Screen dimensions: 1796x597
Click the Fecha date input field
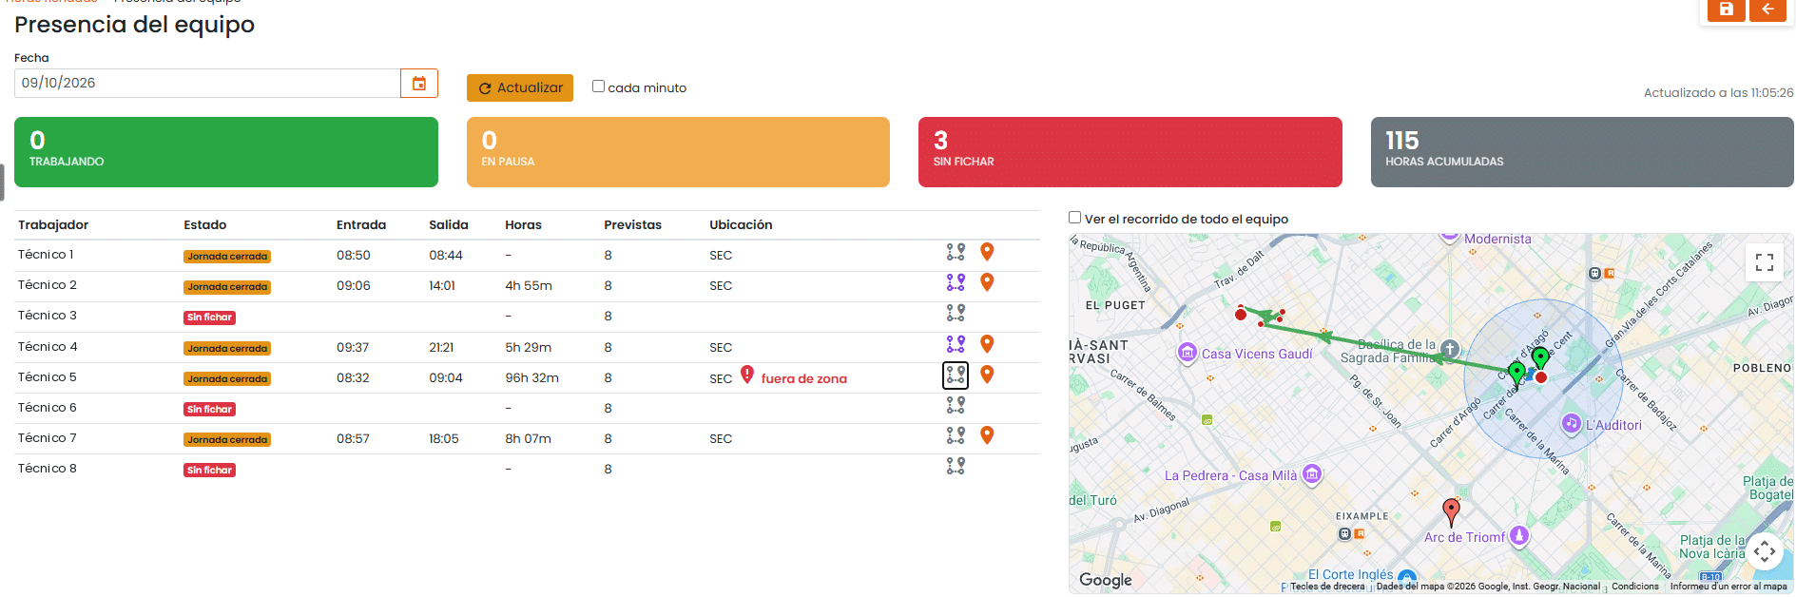point(207,83)
